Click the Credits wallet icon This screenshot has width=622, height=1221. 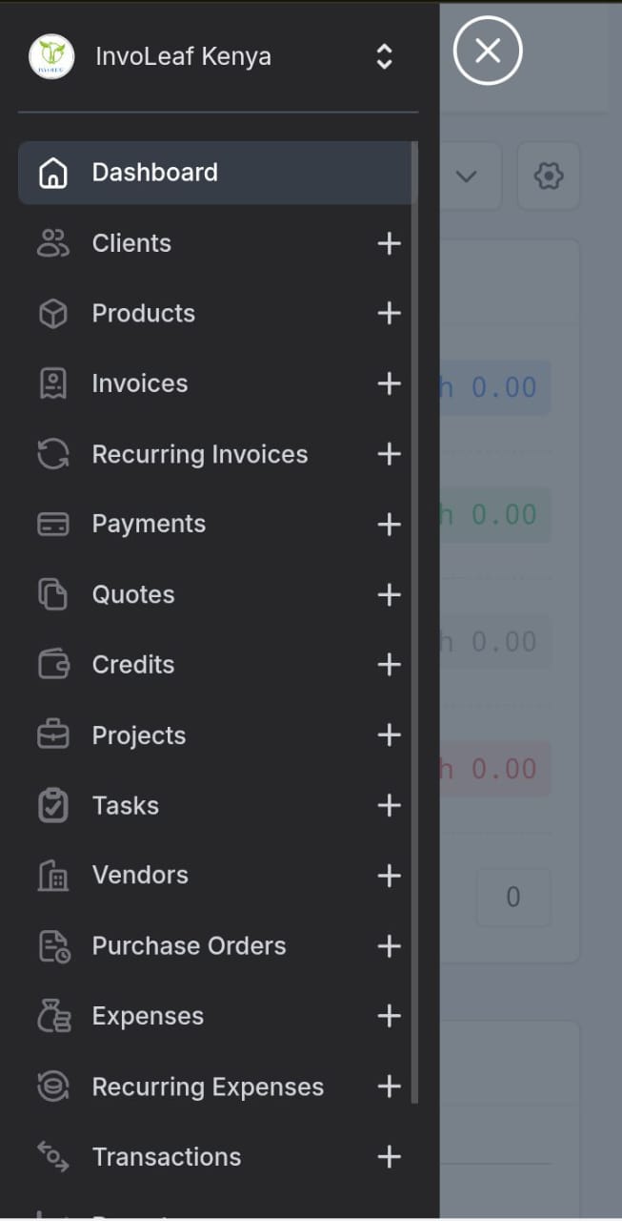53,665
